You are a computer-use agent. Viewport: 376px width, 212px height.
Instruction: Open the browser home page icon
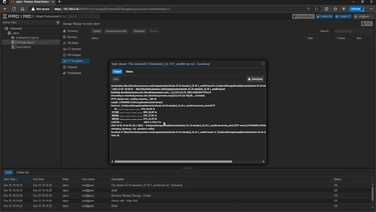click(x=22, y=9)
